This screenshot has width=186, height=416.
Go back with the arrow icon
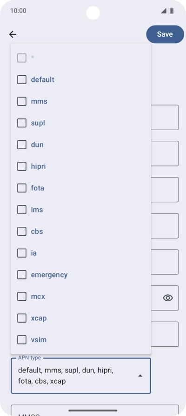pyautogui.click(x=13, y=34)
